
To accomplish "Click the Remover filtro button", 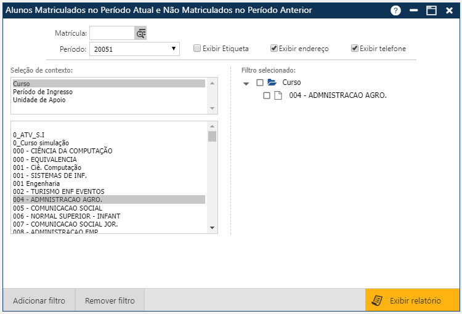I will [110, 300].
